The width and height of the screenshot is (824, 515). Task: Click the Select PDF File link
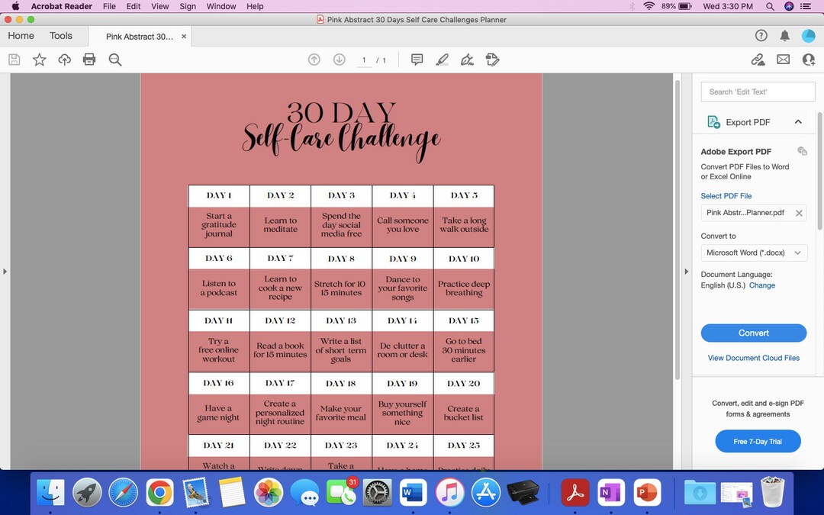pos(726,196)
